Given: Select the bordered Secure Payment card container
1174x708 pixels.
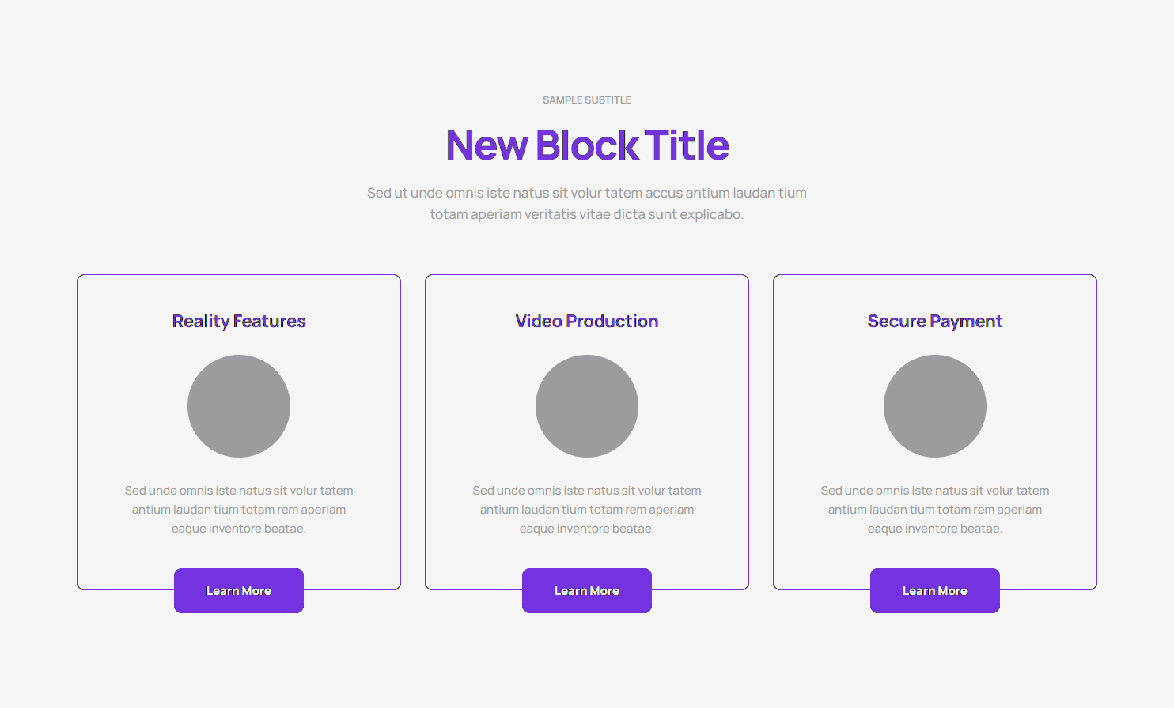Looking at the screenshot, I should click(807, 553).
